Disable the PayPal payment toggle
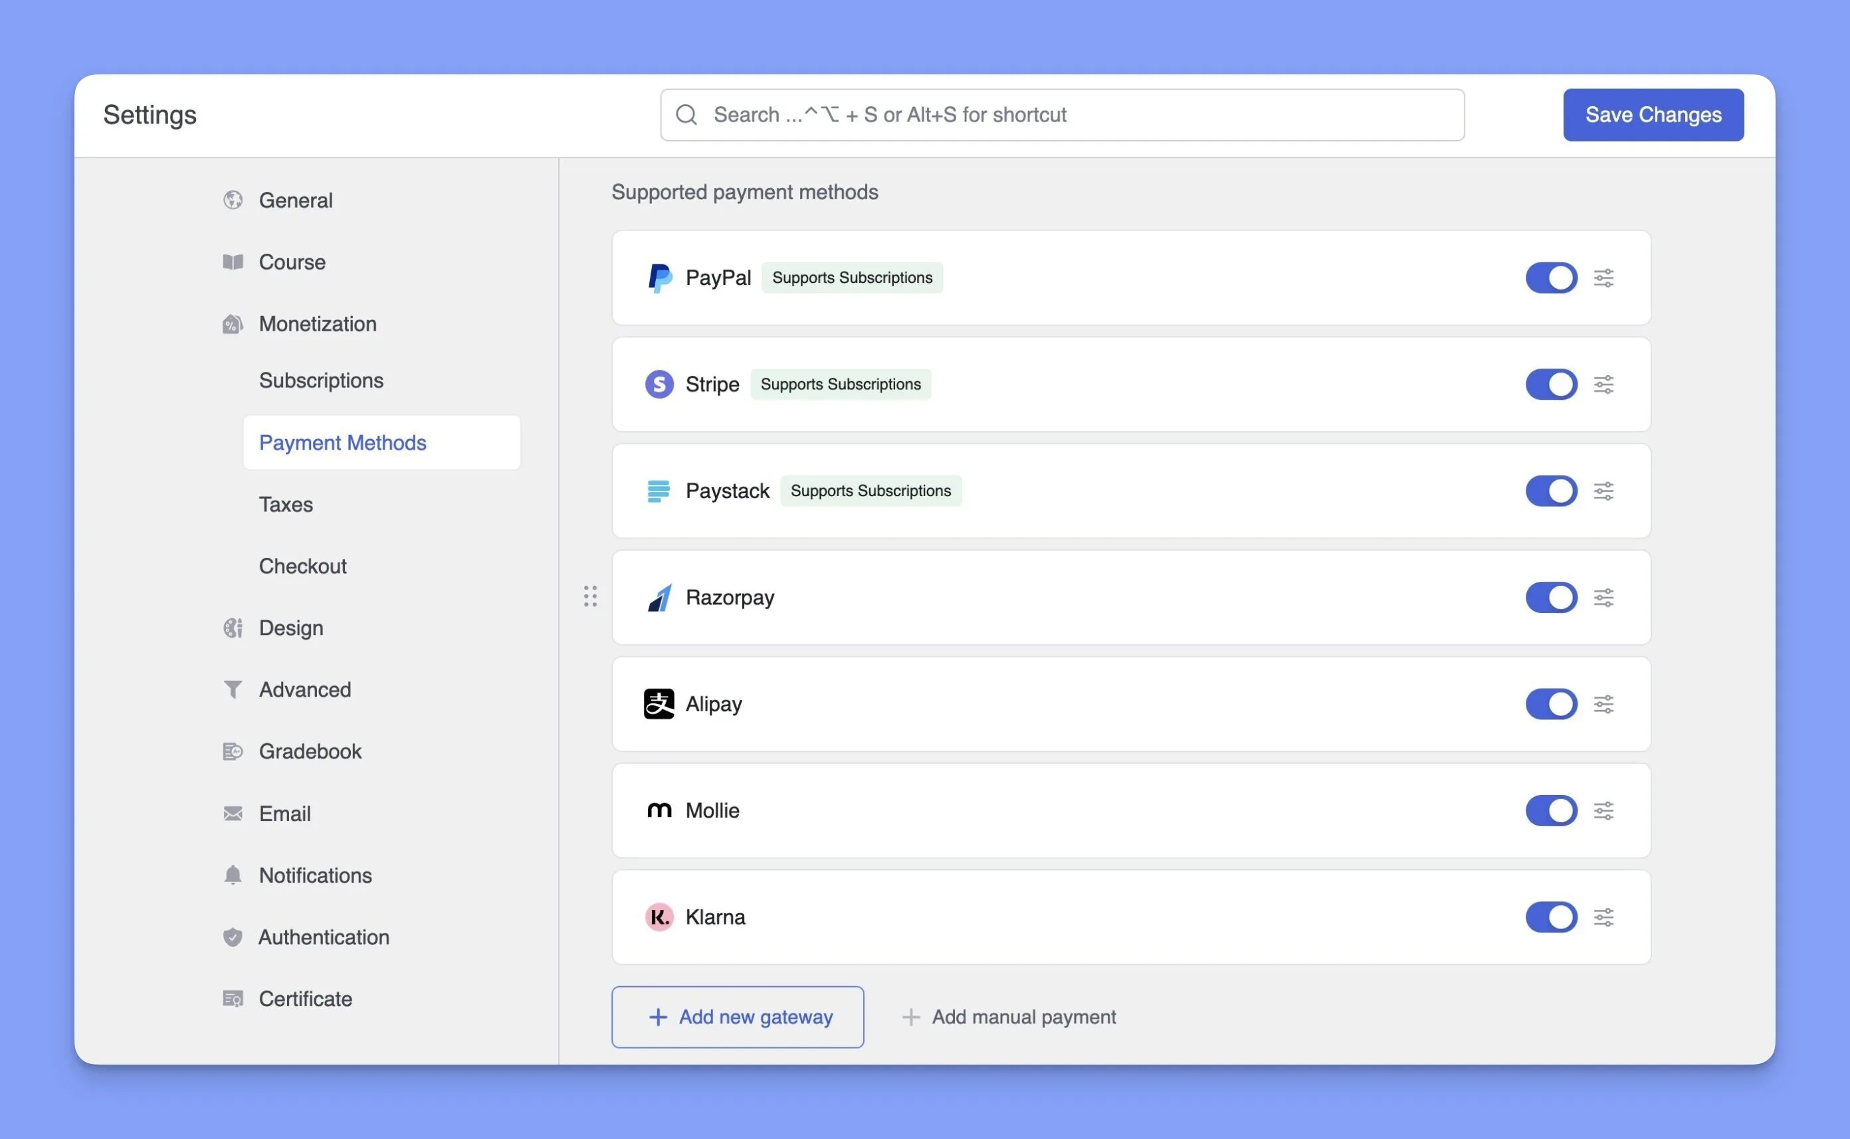Viewport: 1850px width, 1139px height. [x=1552, y=278]
